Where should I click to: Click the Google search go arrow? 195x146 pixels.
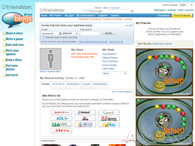[x=132, y=11]
